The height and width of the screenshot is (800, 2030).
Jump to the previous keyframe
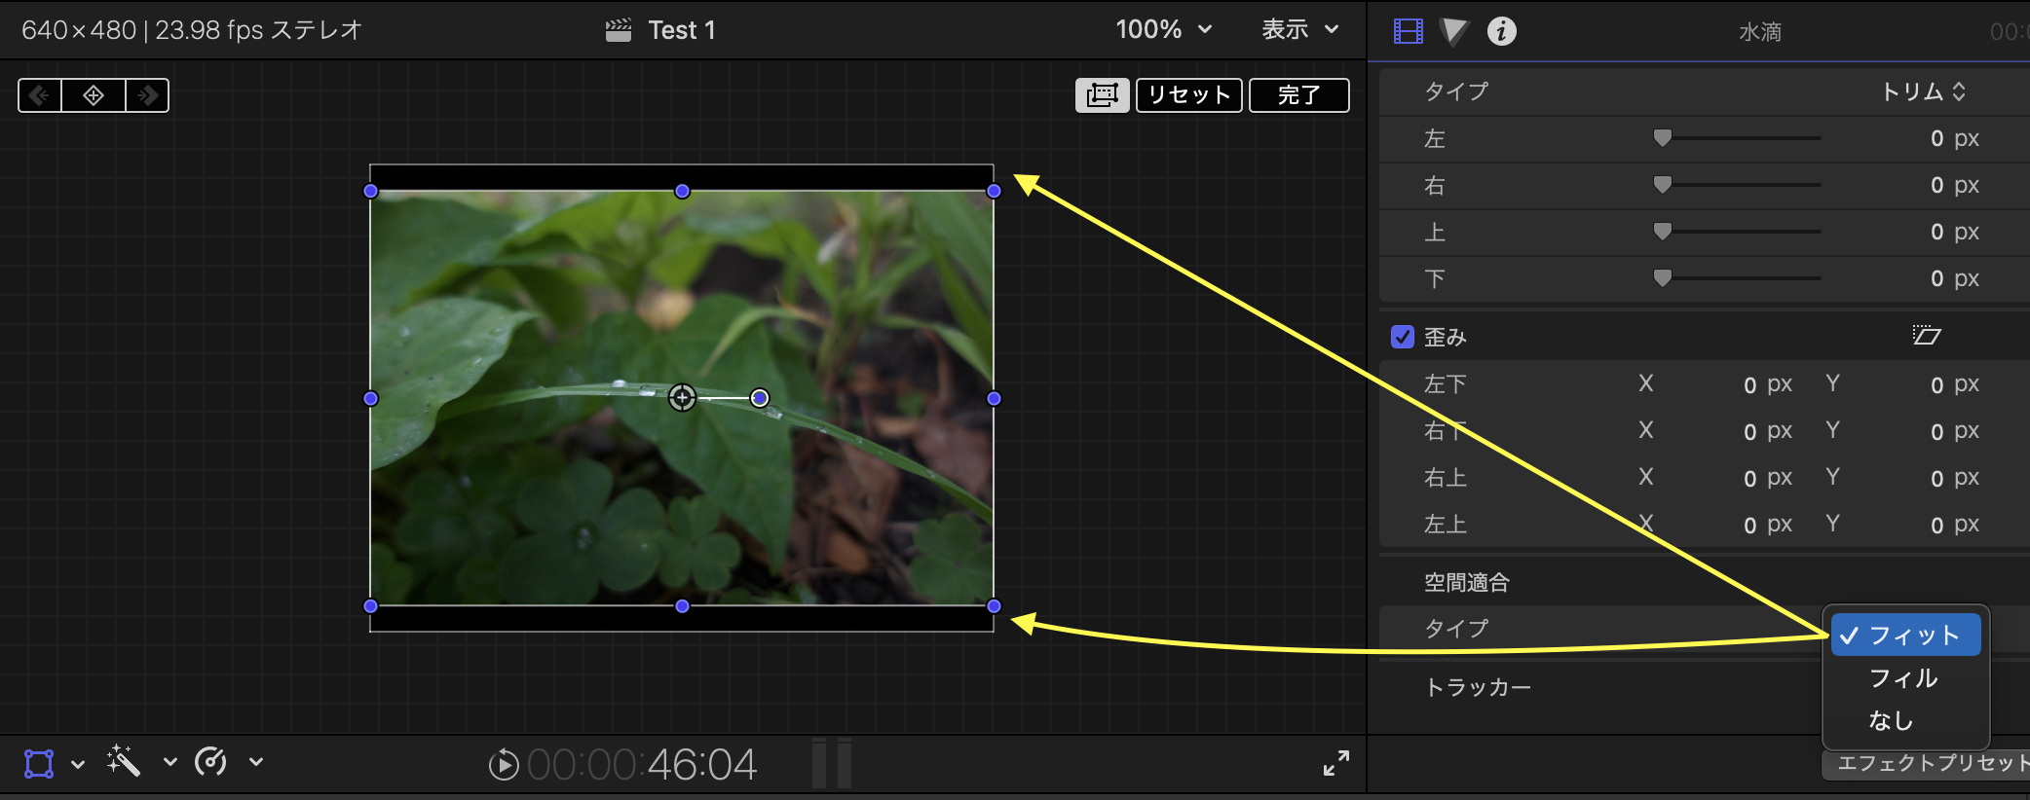pos(40,95)
